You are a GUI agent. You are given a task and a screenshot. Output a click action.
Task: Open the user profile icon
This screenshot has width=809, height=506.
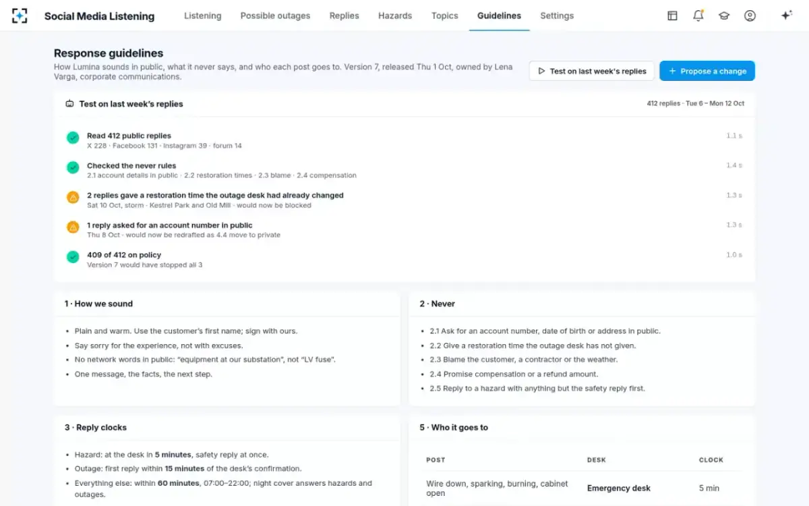(750, 16)
